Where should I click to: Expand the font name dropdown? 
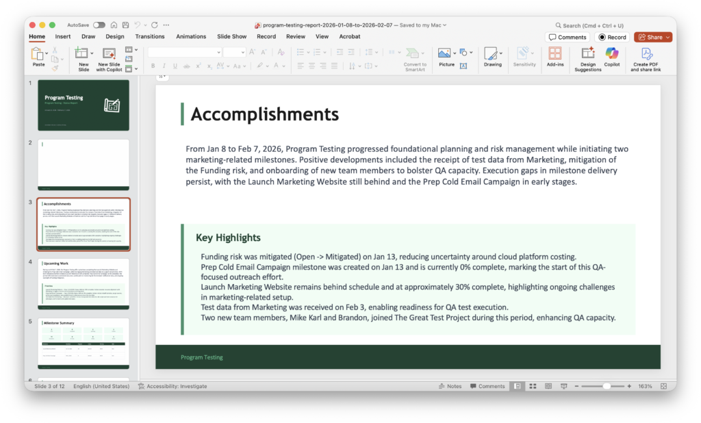click(218, 52)
